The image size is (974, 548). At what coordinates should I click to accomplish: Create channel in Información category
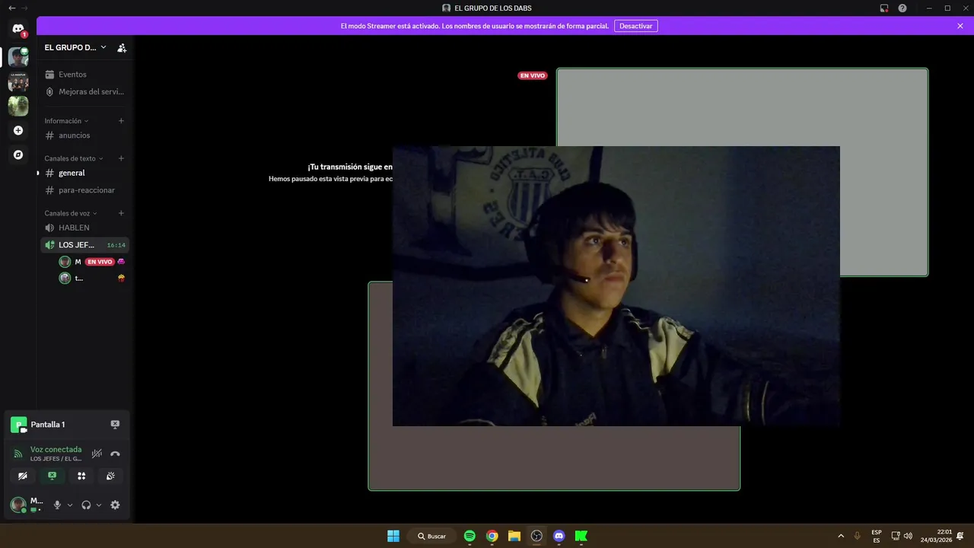[x=121, y=121]
